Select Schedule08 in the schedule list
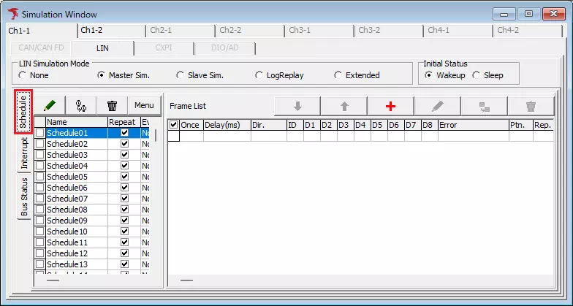The image size is (573, 306). click(x=67, y=210)
